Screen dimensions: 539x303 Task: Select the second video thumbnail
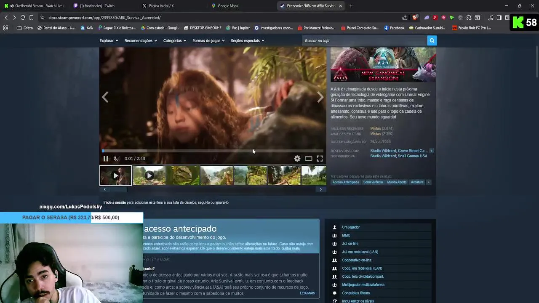pyautogui.click(x=149, y=176)
